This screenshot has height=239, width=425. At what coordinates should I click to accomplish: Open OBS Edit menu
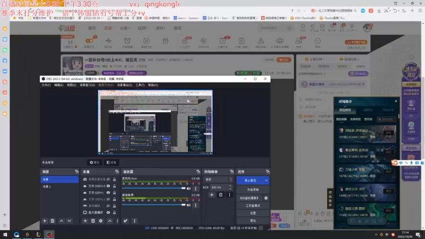click(58, 85)
